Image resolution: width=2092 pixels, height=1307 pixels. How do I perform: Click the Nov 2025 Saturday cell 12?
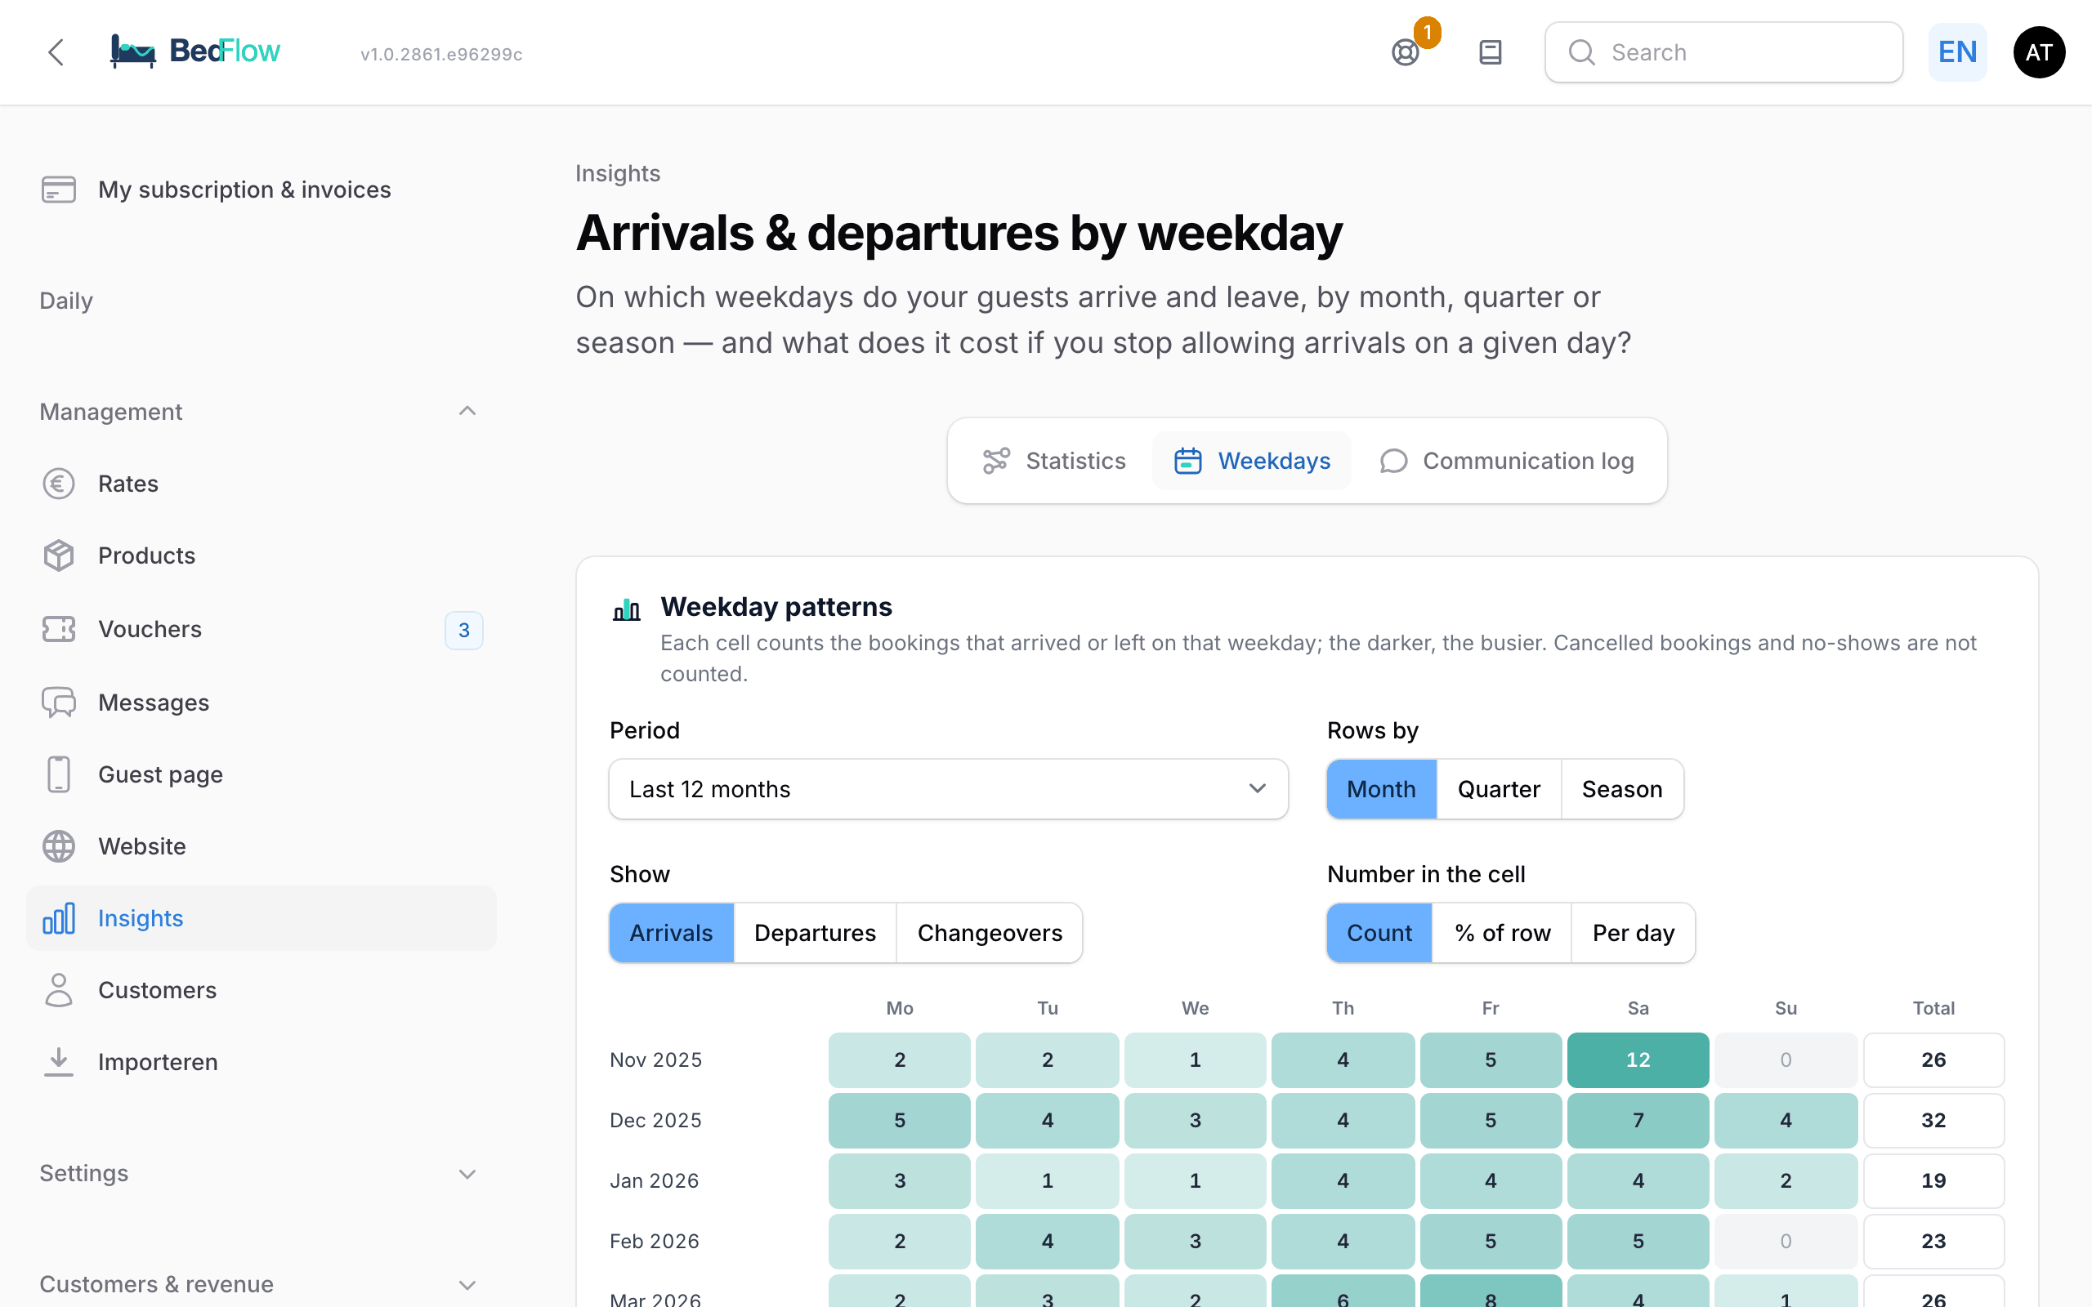tap(1638, 1059)
